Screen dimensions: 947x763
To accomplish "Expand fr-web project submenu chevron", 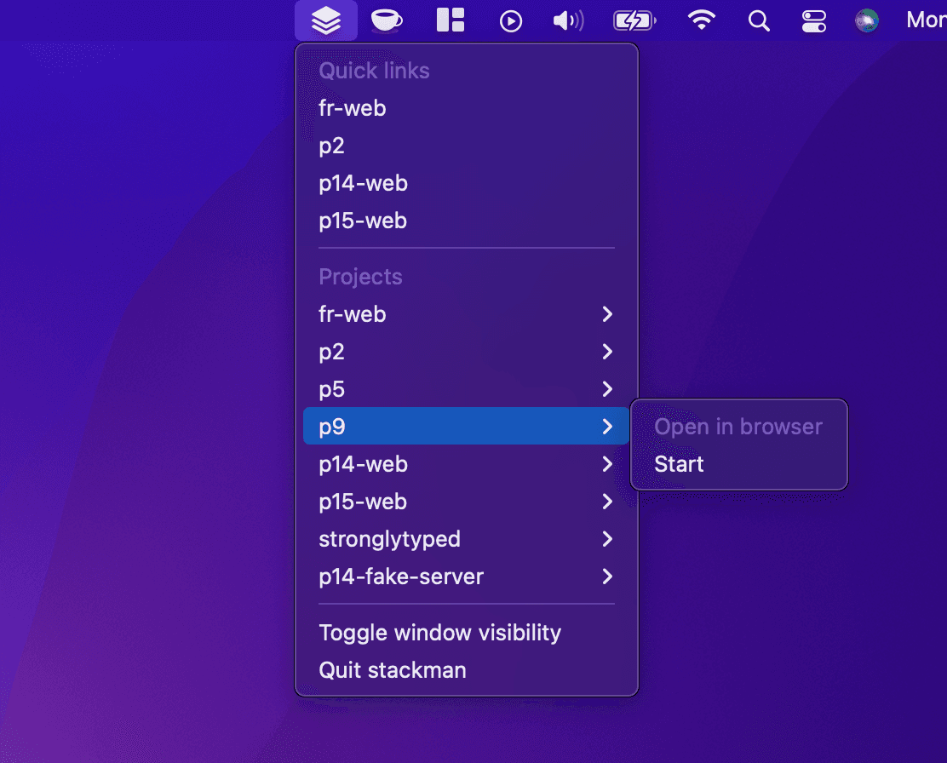I will (x=607, y=314).
